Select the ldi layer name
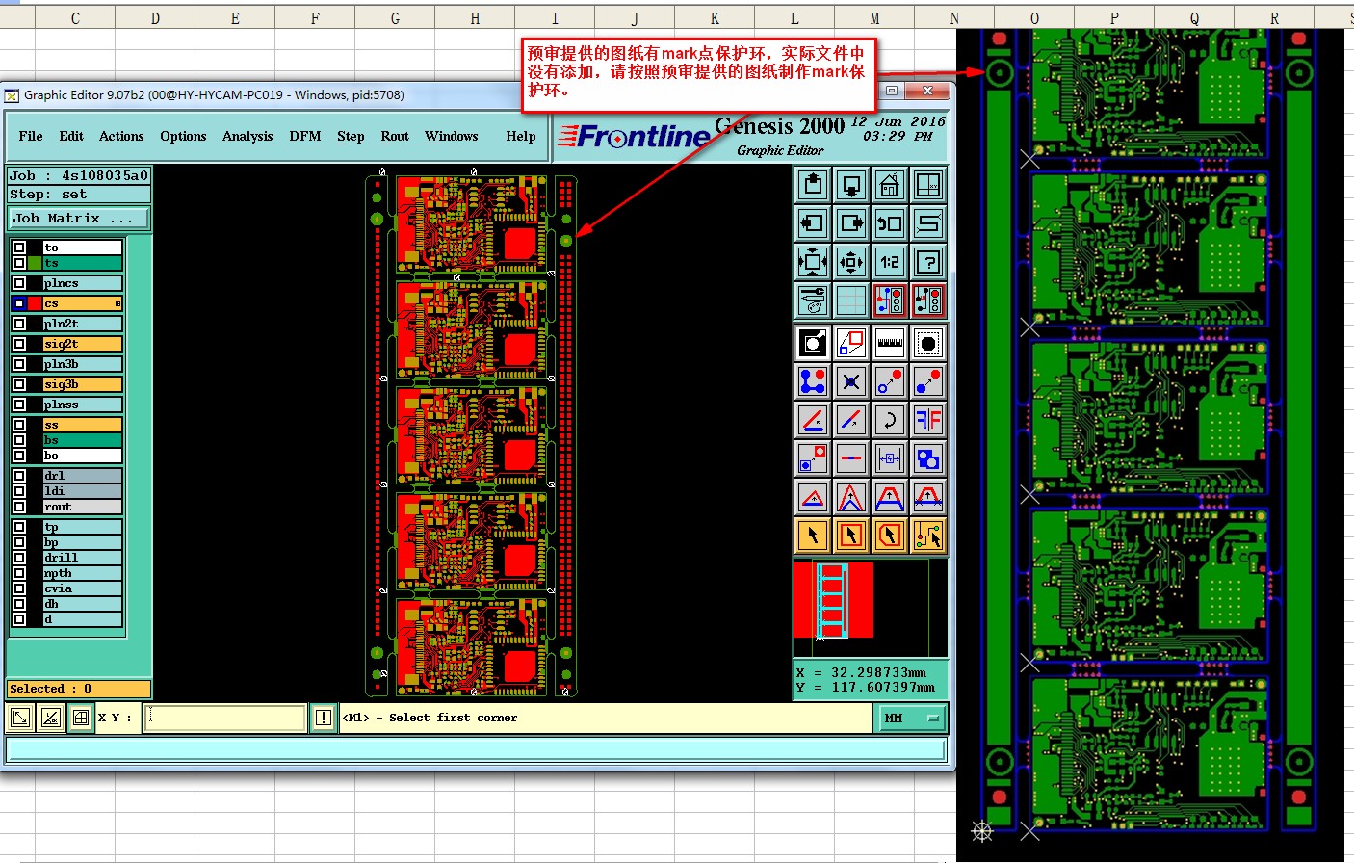The height and width of the screenshot is (863, 1354). (83, 491)
